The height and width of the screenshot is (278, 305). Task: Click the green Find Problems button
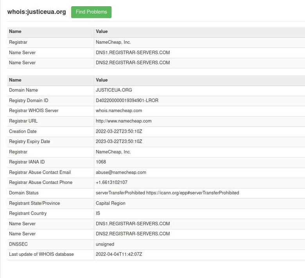pyautogui.click(x=91, y=12)
